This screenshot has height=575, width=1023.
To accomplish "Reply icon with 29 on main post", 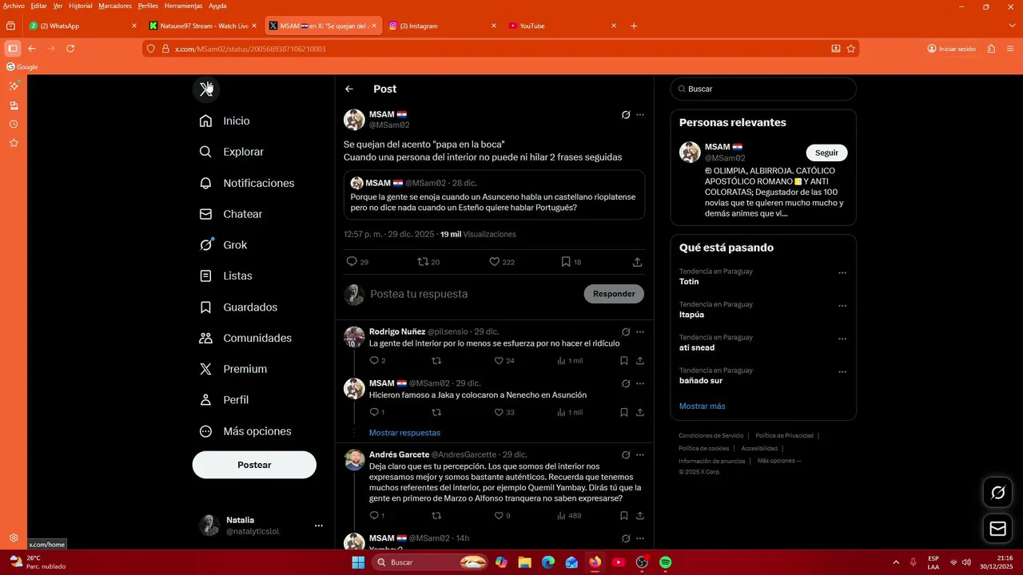I will [x=352, y=262].
